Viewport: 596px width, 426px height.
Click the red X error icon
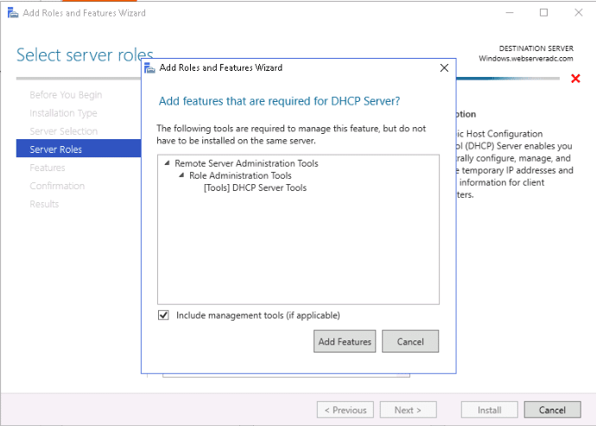tap(575, 79)
